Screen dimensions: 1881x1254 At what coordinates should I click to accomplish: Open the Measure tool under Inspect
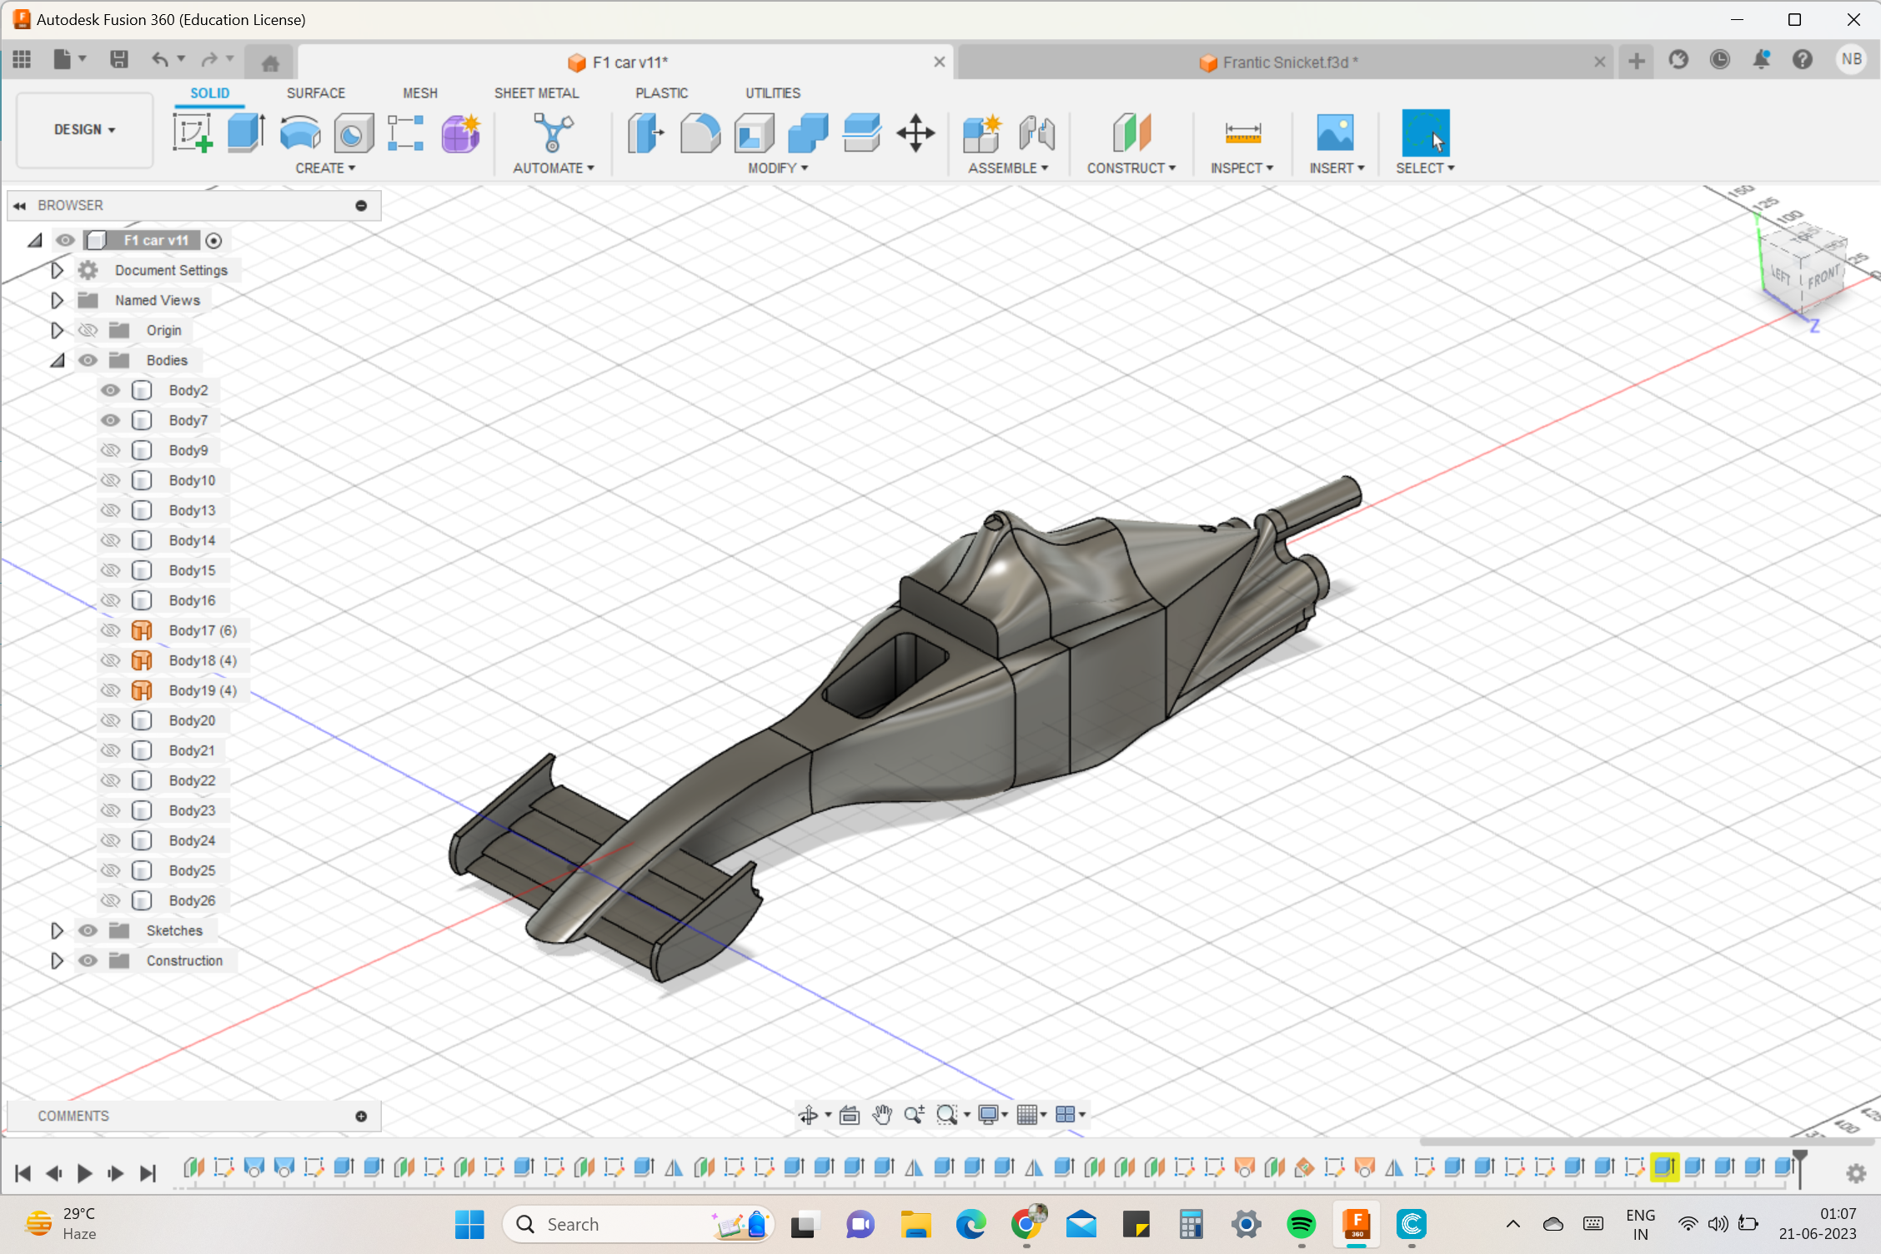tap(1242, 133)
